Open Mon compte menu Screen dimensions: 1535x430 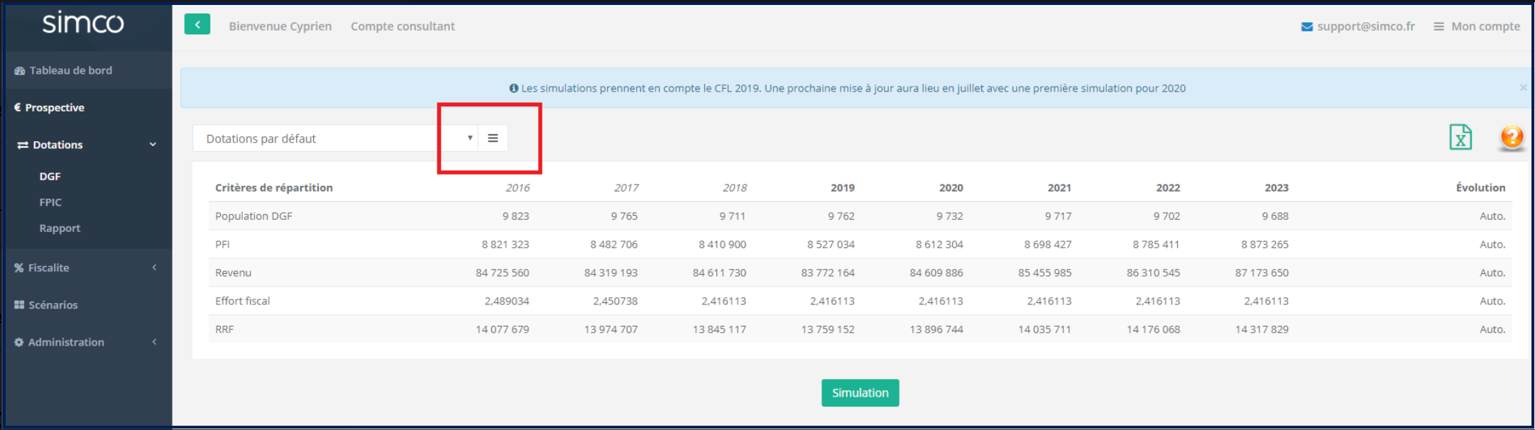click(1477, 26)
